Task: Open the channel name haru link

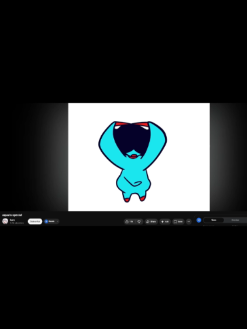Action: [12, 220]
